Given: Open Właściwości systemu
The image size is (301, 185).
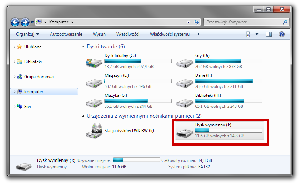Looking at the screenshot, I should coord(170,34).
